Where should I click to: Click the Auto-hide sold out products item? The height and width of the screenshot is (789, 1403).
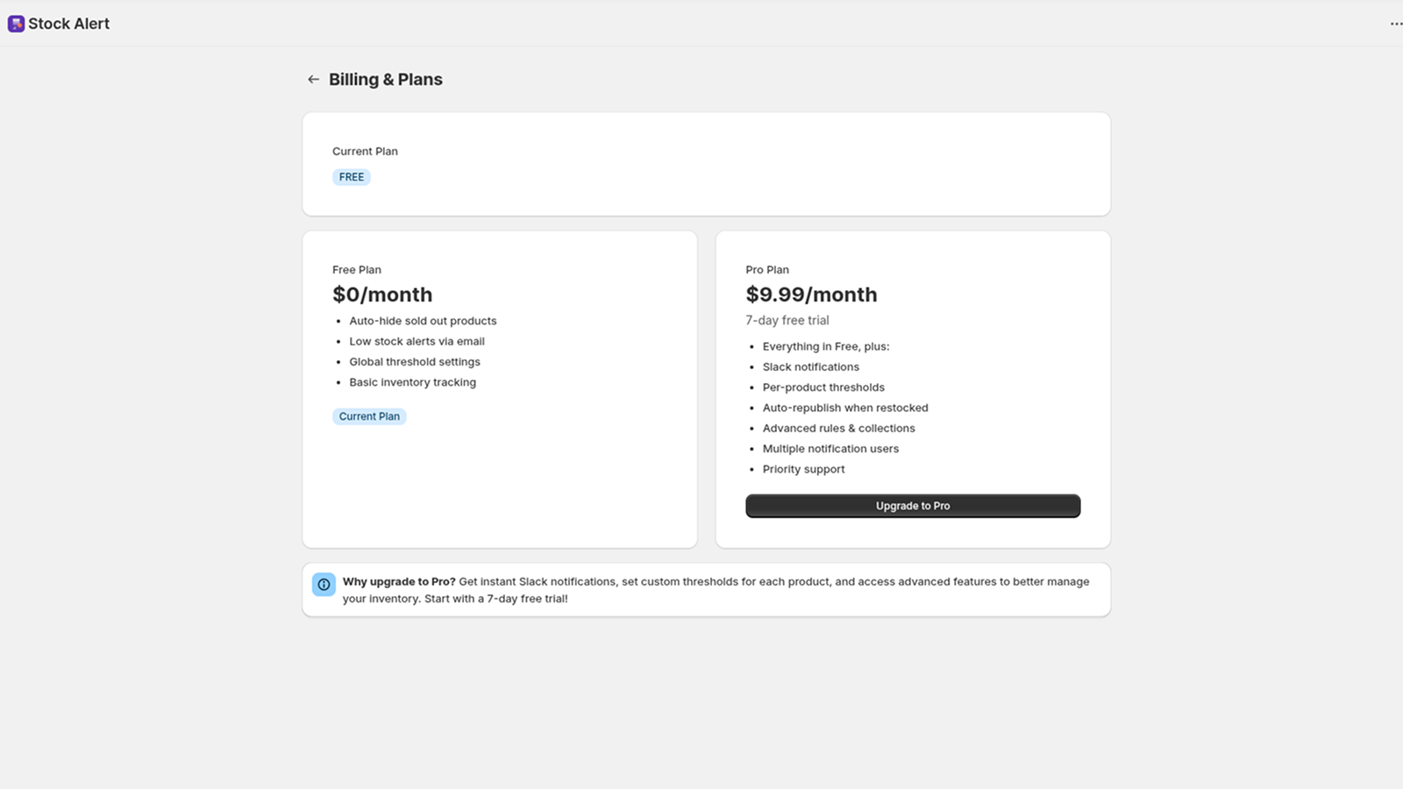click(423, 321)
